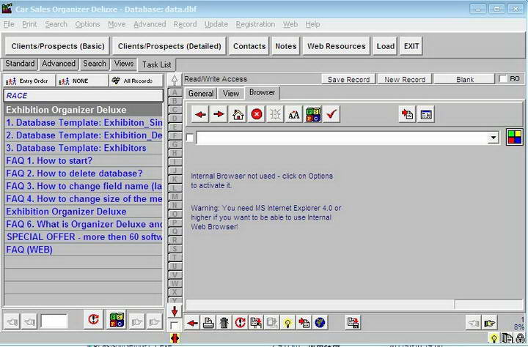Image resolution: width=528 pixels, height=347 pixels.
Task: Click the right-pointing hand icon in the right panel's bottom corner
Action: pos(490,323)
